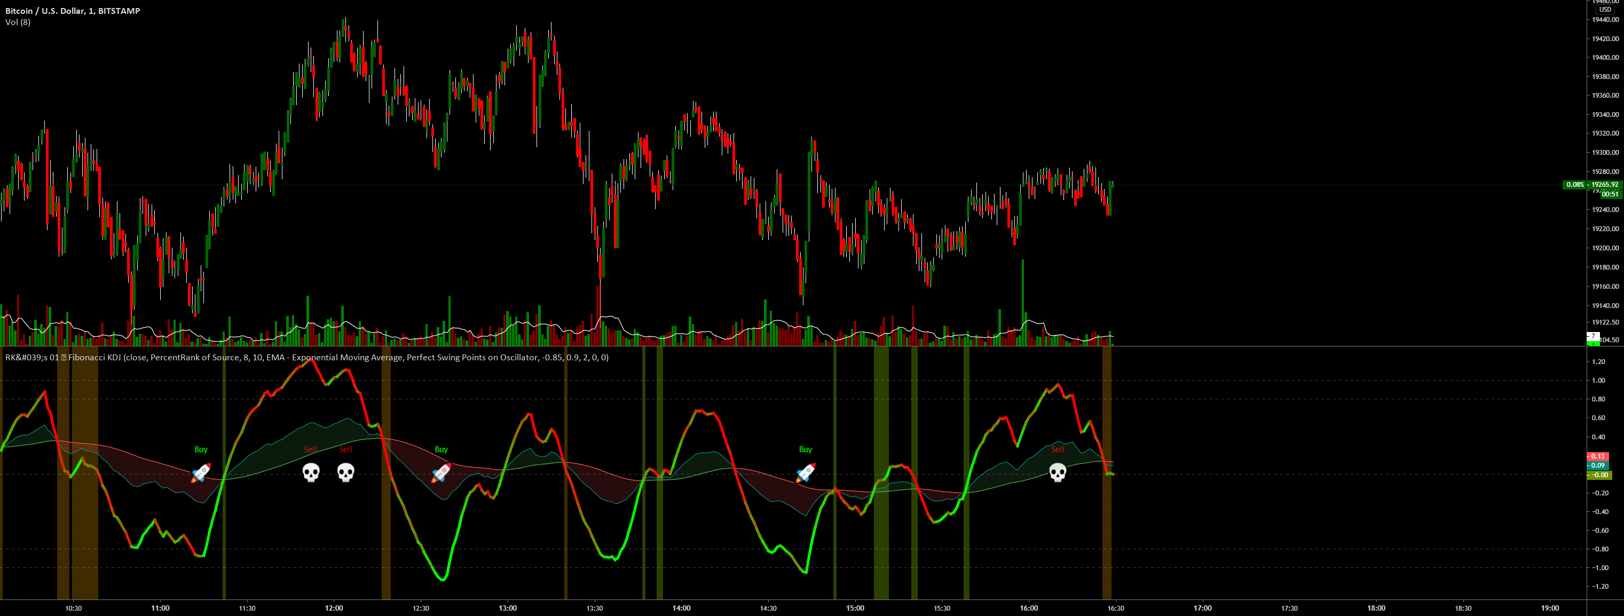The width and height of the screenshot is (1624, 616).
Task: Click the skull sell marker near 16:10
Action: click(1057, 472)
